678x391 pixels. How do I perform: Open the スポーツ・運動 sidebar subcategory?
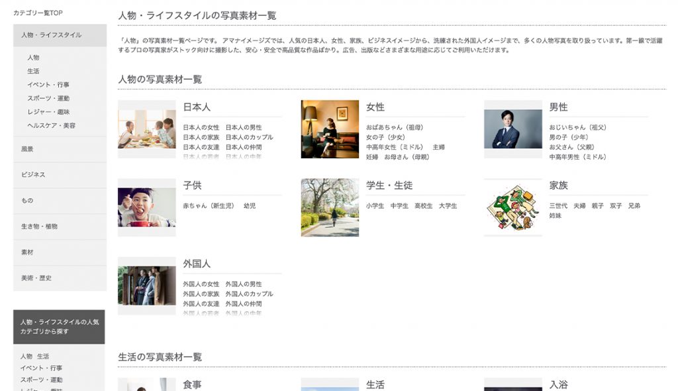[48, 98]
